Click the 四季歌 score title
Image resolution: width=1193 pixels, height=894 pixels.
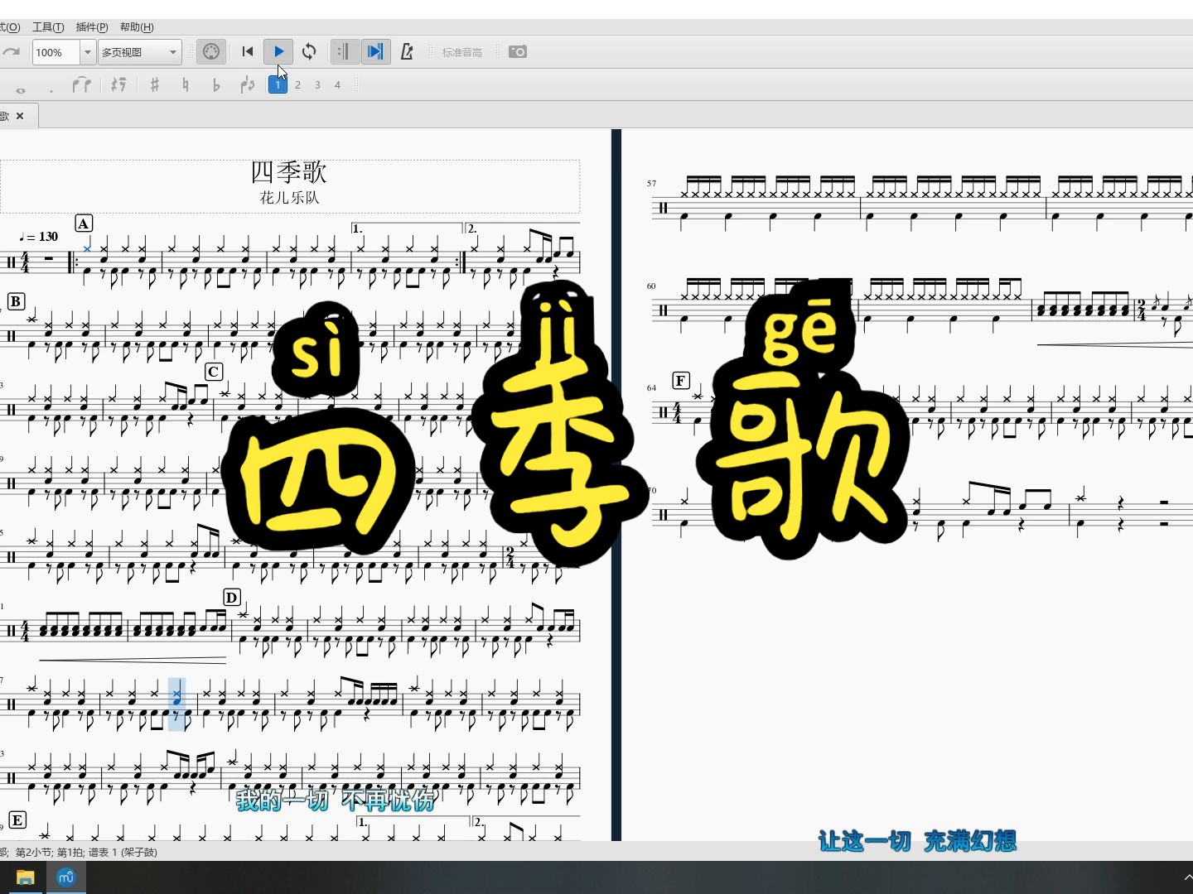click(x=288, y=172)
